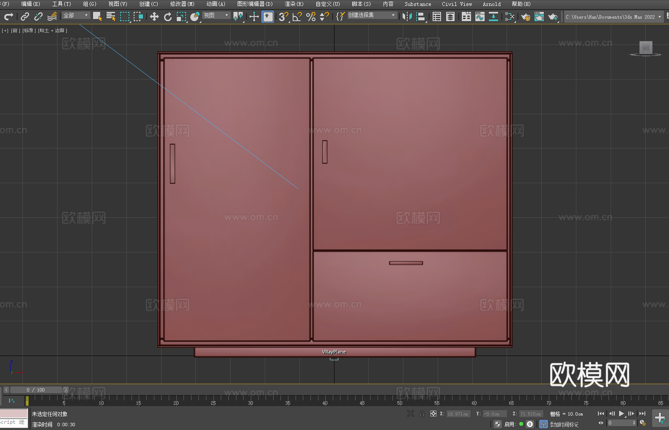This screenshot has width=669, height=430.
Task: Click the X coordinate field
Action: [x=458, y=414]
